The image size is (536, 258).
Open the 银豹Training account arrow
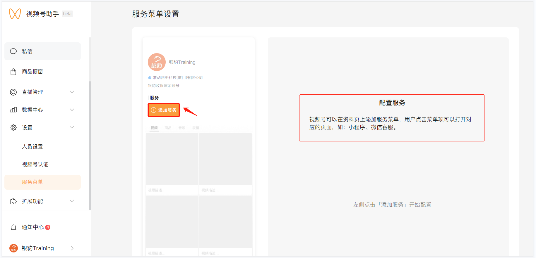(x=72, y=248)
